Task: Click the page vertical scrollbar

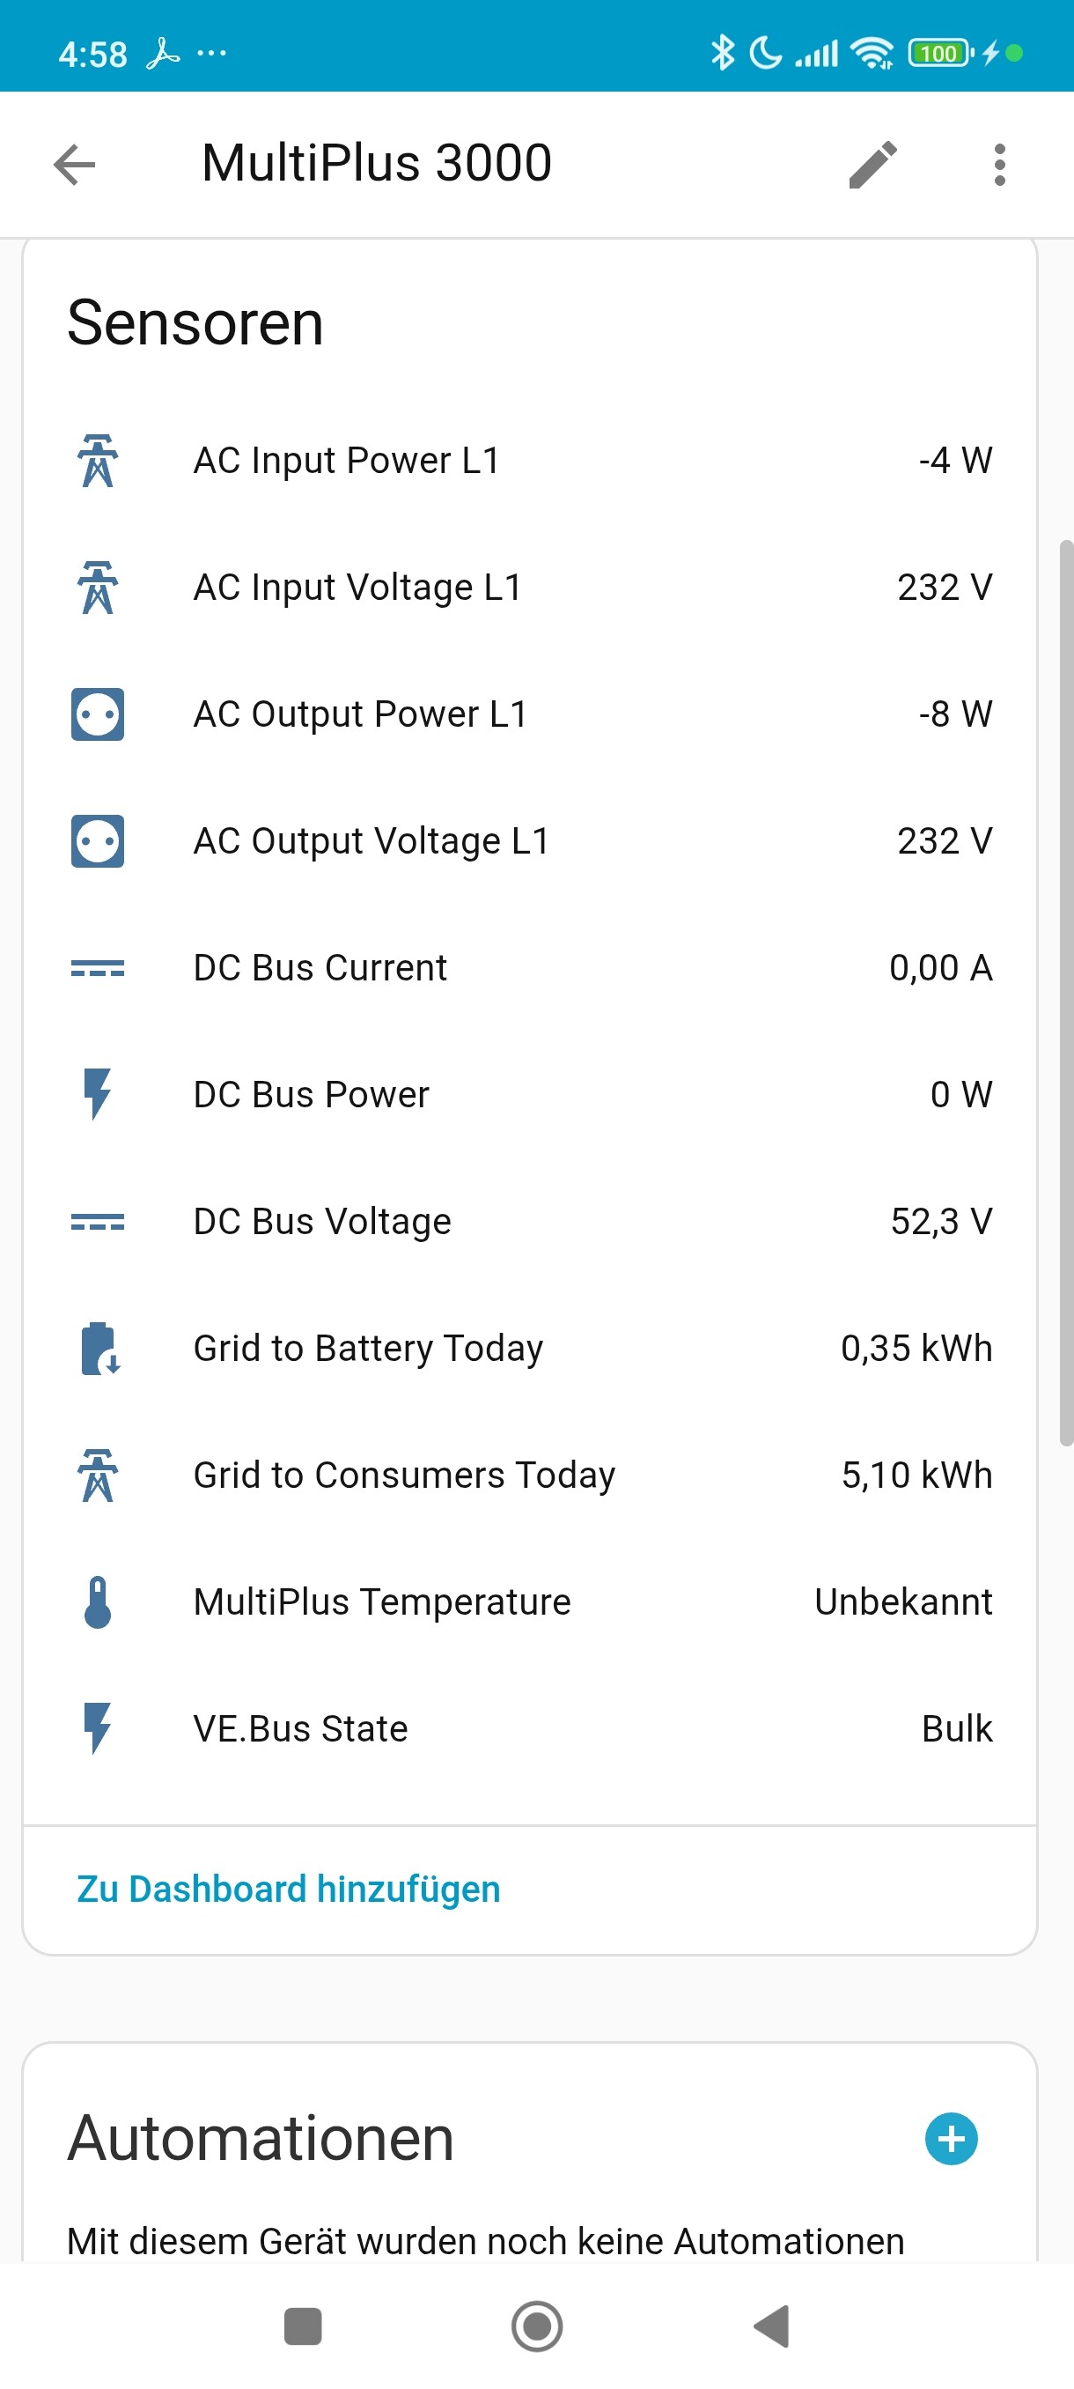Action: pyautogui.click(x=1066, y=992)
